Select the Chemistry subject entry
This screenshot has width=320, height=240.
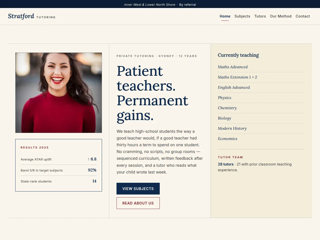pyautogui.click(x=261, y=108)
